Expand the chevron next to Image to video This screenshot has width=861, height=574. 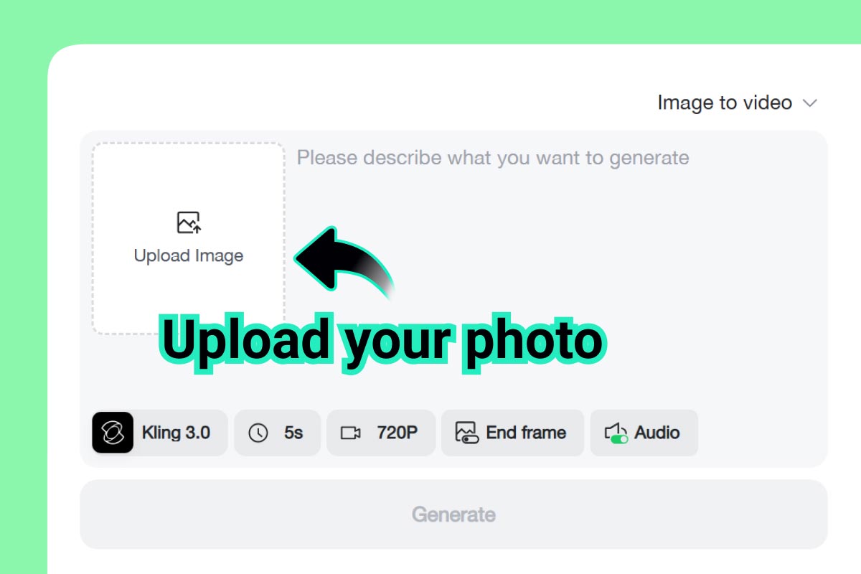[x=809, y=103]
